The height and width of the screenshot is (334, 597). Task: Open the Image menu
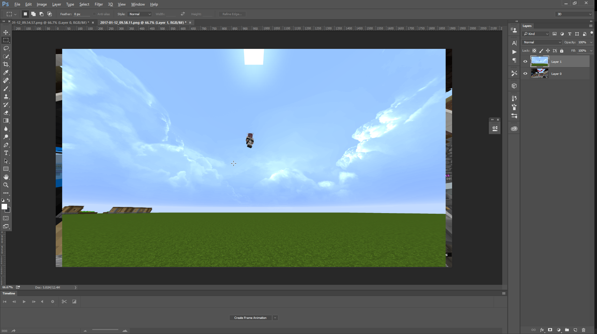pos(42,4)
